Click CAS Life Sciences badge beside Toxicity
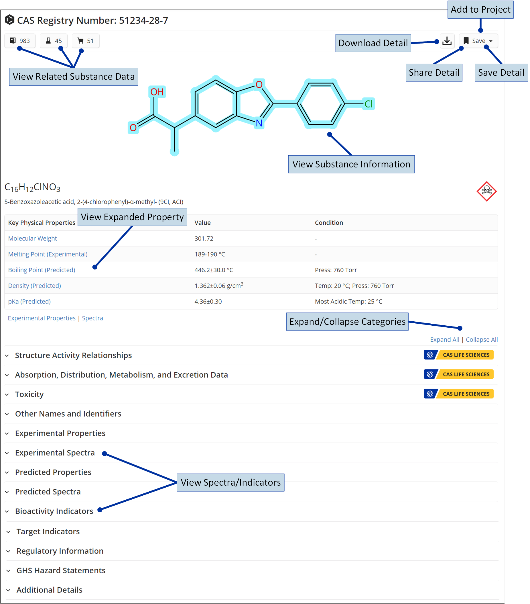 tap(458, 394)
